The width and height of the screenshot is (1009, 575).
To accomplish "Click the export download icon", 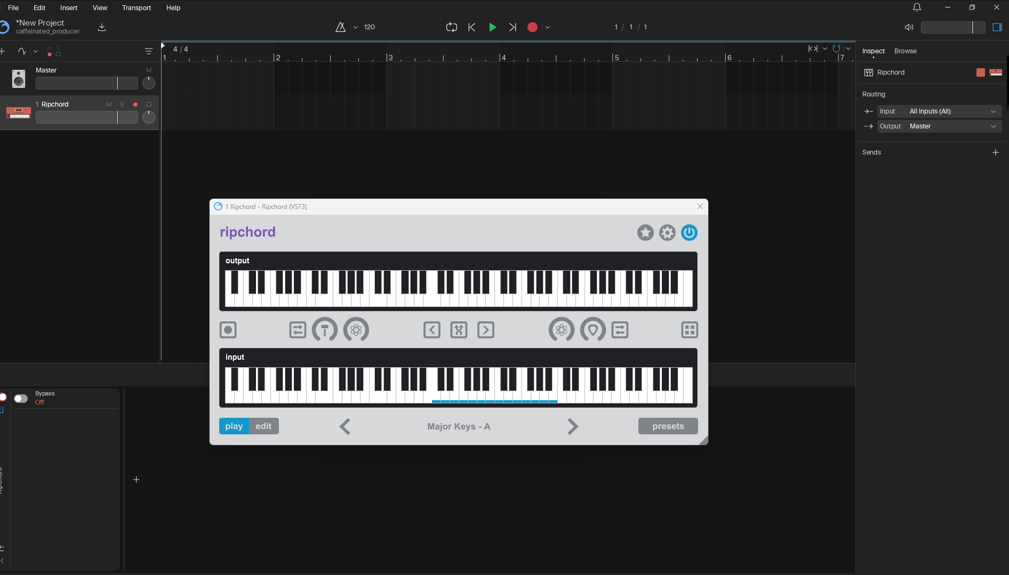I will (x=102, y=27).
